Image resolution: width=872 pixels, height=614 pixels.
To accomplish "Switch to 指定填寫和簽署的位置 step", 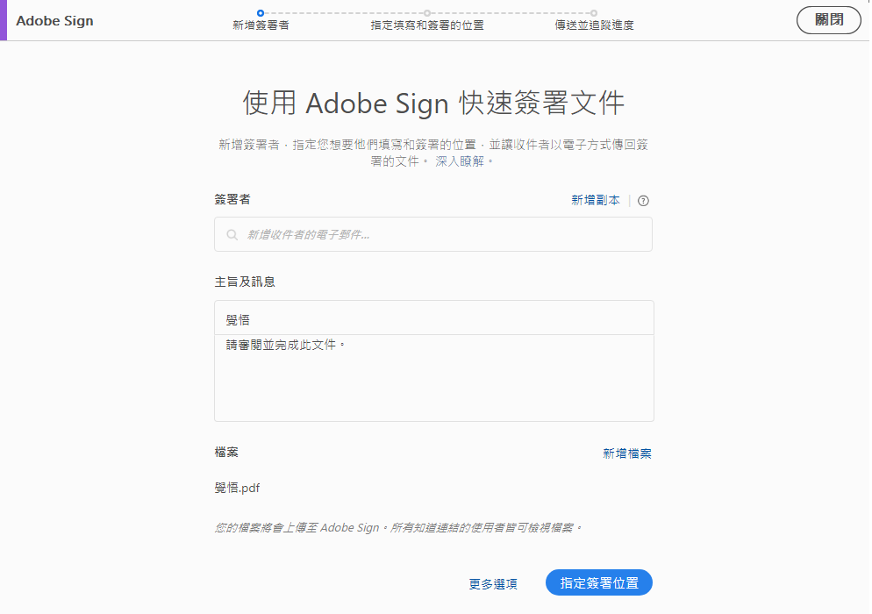I will tap(427, 25).
